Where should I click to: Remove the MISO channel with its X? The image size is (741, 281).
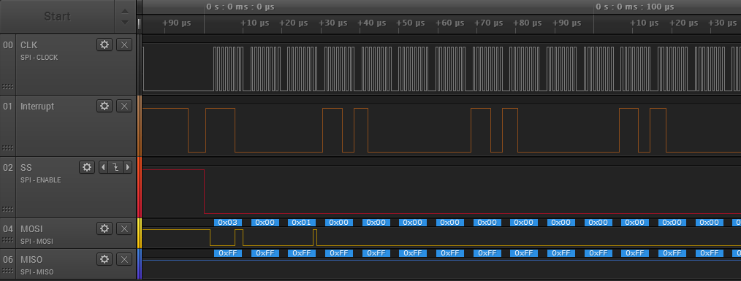click(x=124, y=259)
